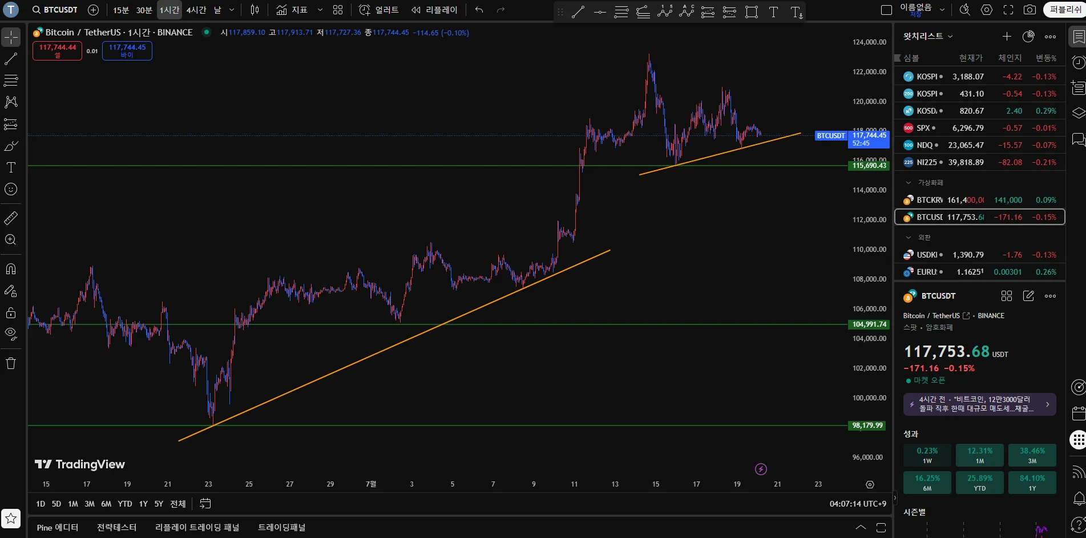Collapse the 외환 watchlist section
Screen dimensions: 1086x538
coord(909,238)
